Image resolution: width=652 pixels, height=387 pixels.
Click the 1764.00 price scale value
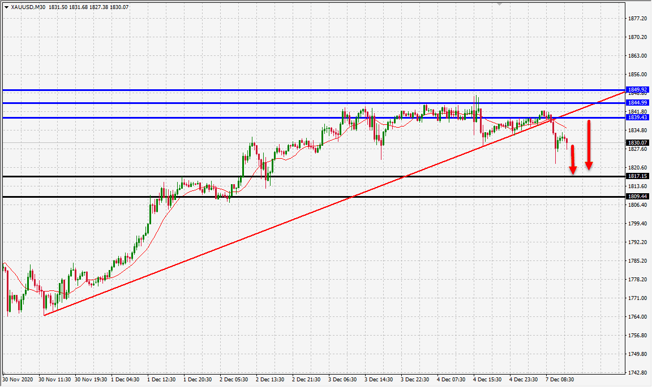coord(637,317)
